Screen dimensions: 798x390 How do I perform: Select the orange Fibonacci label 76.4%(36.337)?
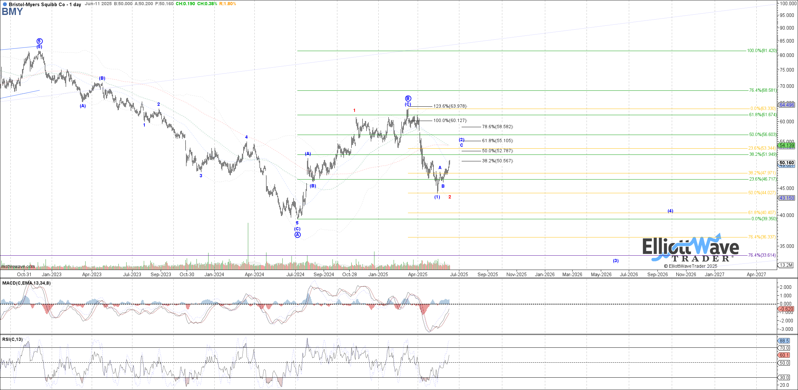pos(762,237)
